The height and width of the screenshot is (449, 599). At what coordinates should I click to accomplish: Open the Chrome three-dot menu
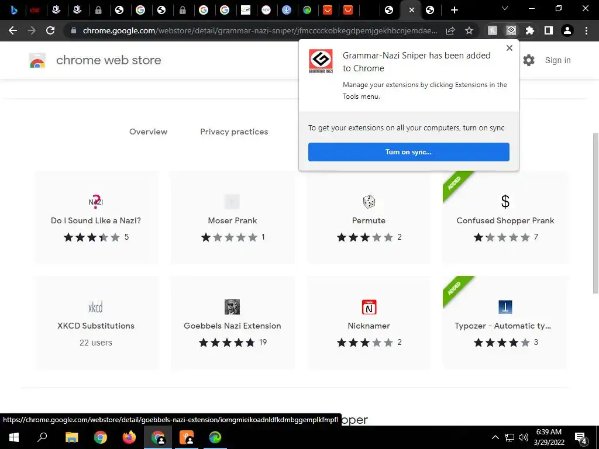click(x=586, y=30)
